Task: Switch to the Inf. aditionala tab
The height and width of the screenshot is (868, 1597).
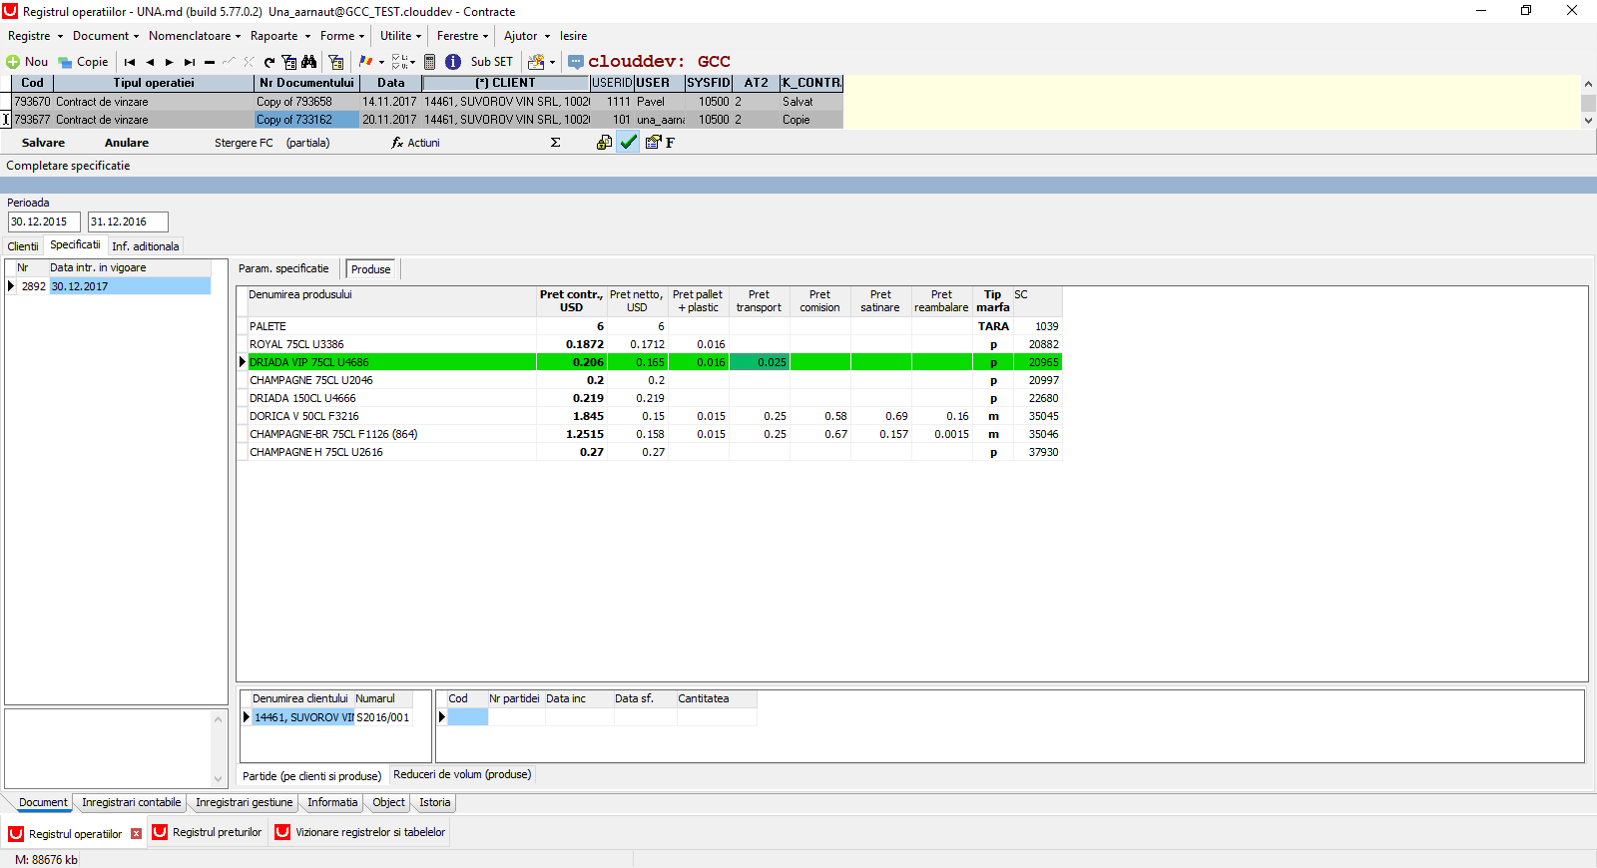Action: 146,246
